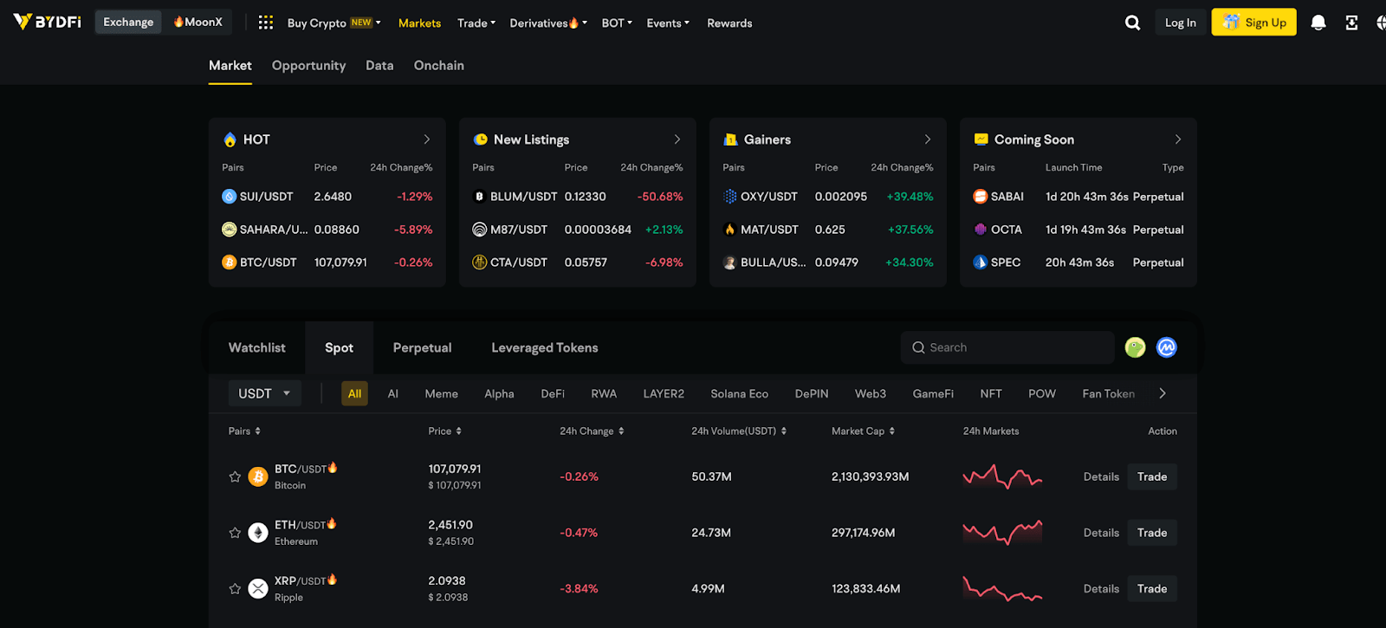Viewport: 1386px width, 628px height.
Task: Click the search magnifier icon in header
Action: [1132, 23]
